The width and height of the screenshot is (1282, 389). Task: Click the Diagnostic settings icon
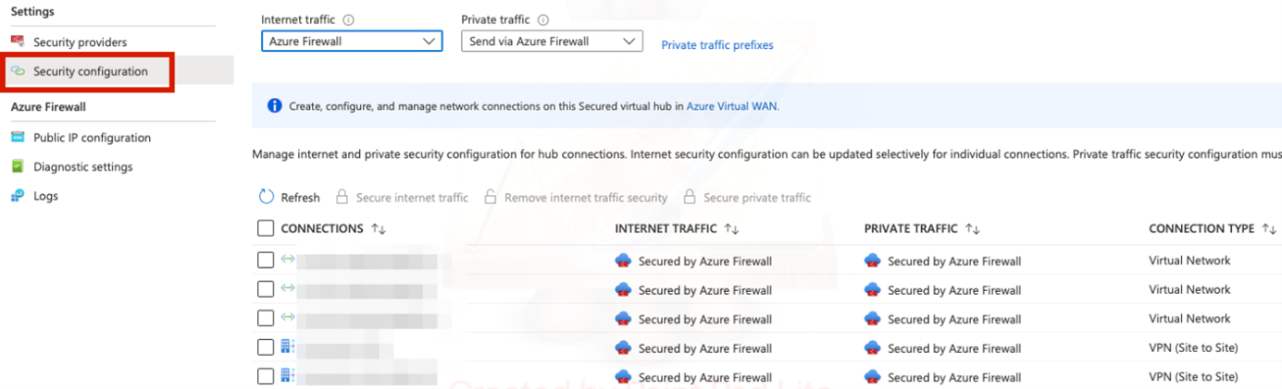coord(18,167)
